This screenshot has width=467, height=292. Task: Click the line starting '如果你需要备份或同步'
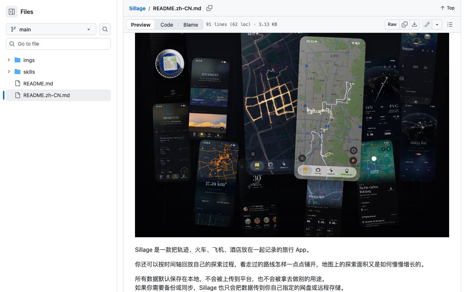pyautogui.click(x=240, y=288)
